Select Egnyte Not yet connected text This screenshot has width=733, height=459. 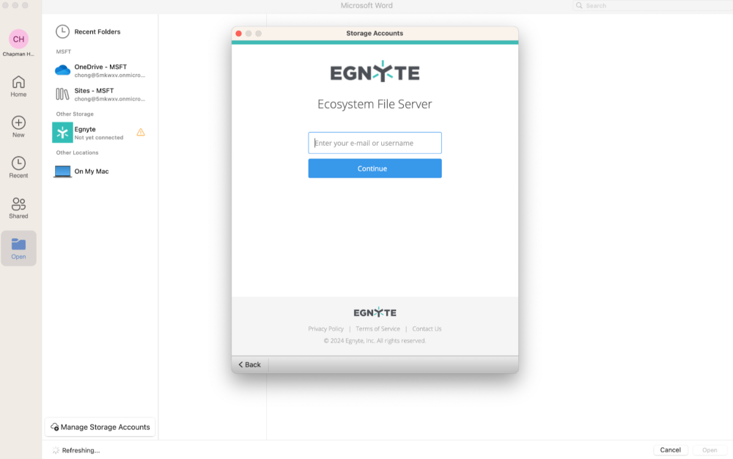click(99, 133)
